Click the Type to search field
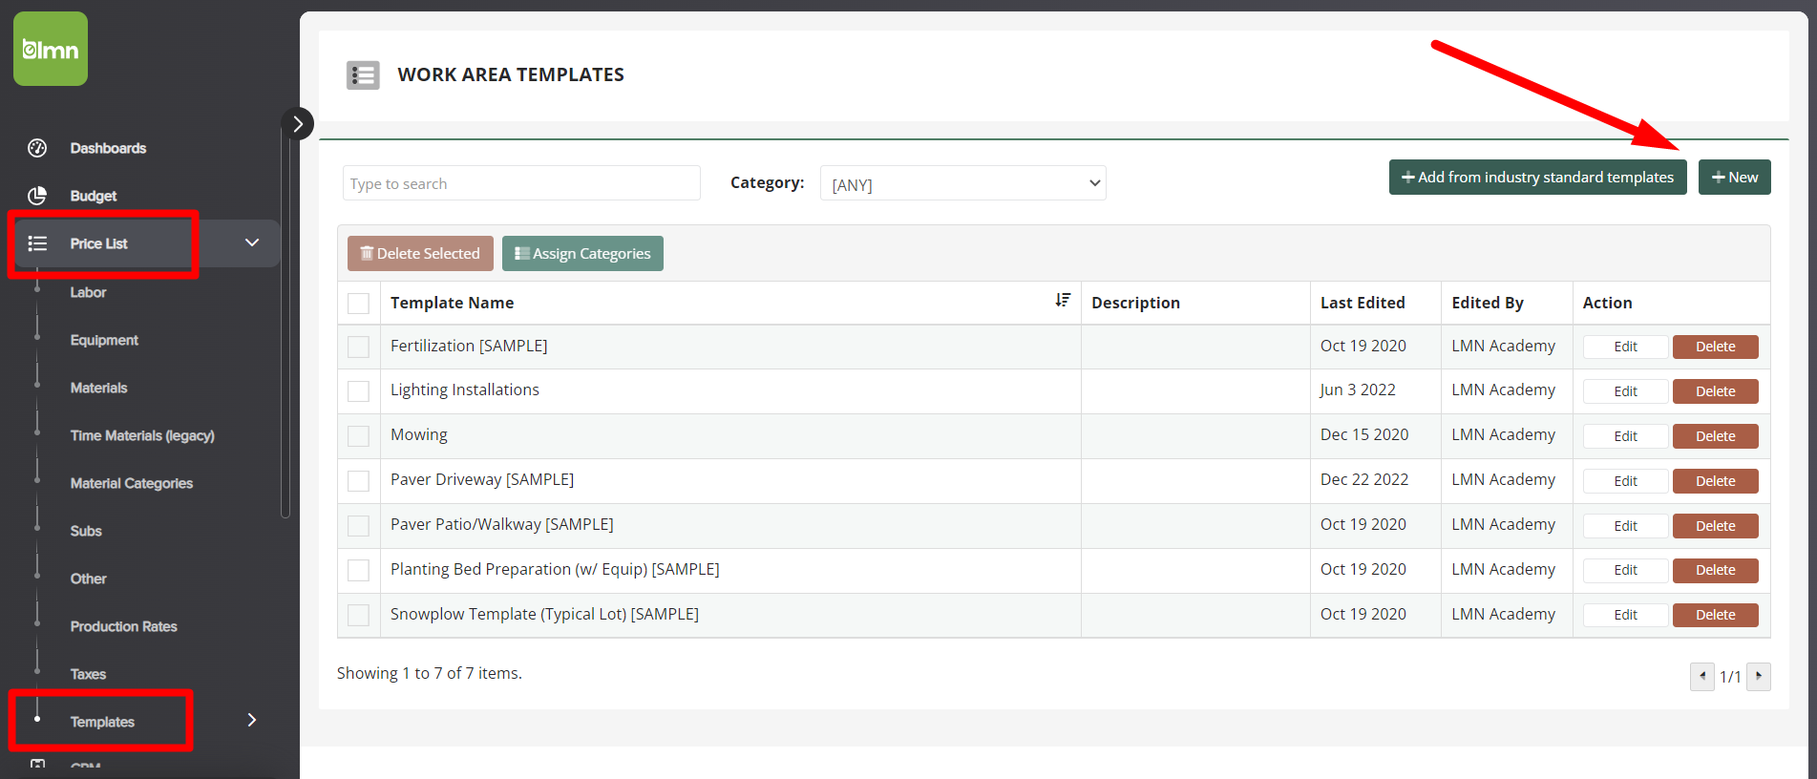 point(521,183)
